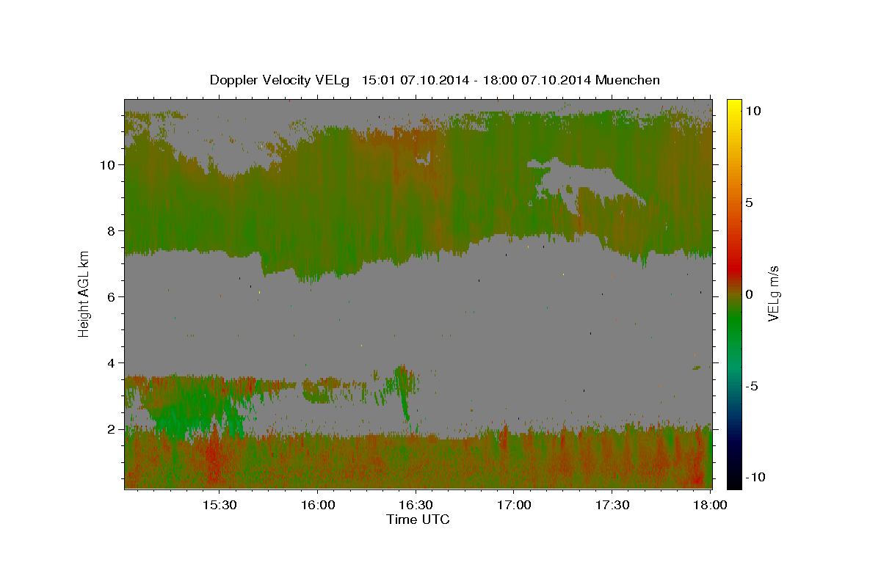Click the colorbar value -5
This screenshot has height=587, width=881.
pos(753,386)
